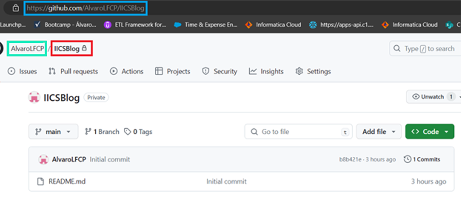The image size is (461, 201).
Task: Open the Actions tab
Action: click(126, 71)
